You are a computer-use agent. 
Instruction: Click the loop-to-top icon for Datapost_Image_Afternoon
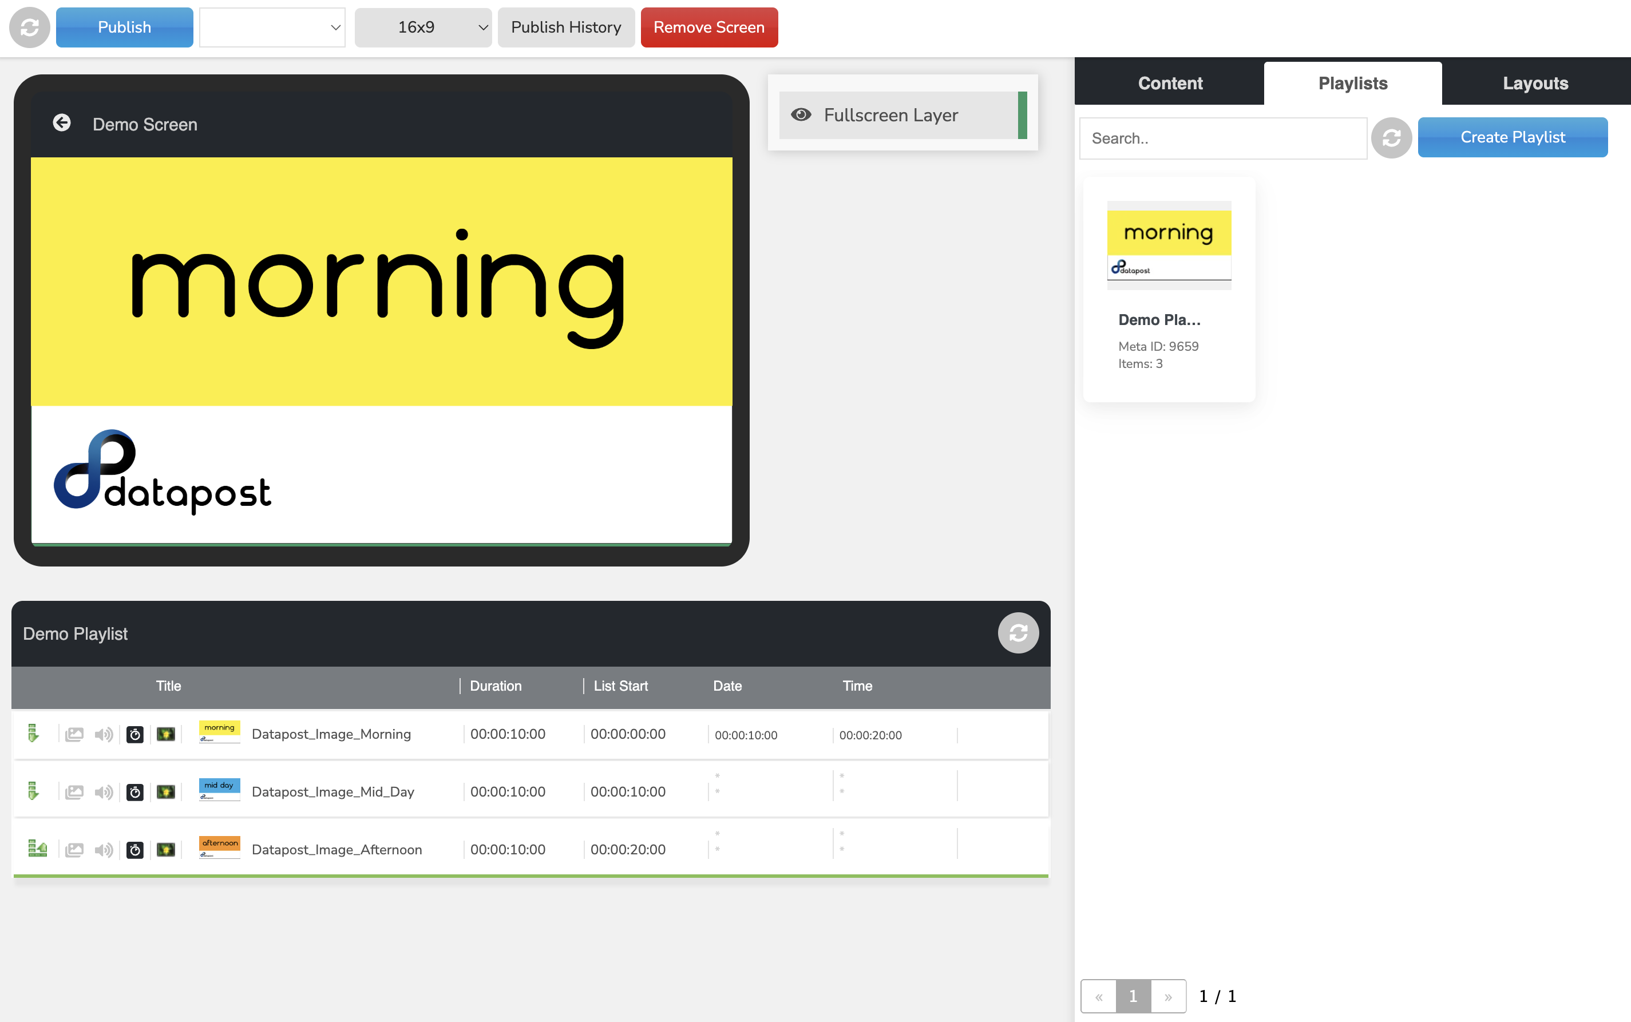pyautogui.click(x=37, y=849)
